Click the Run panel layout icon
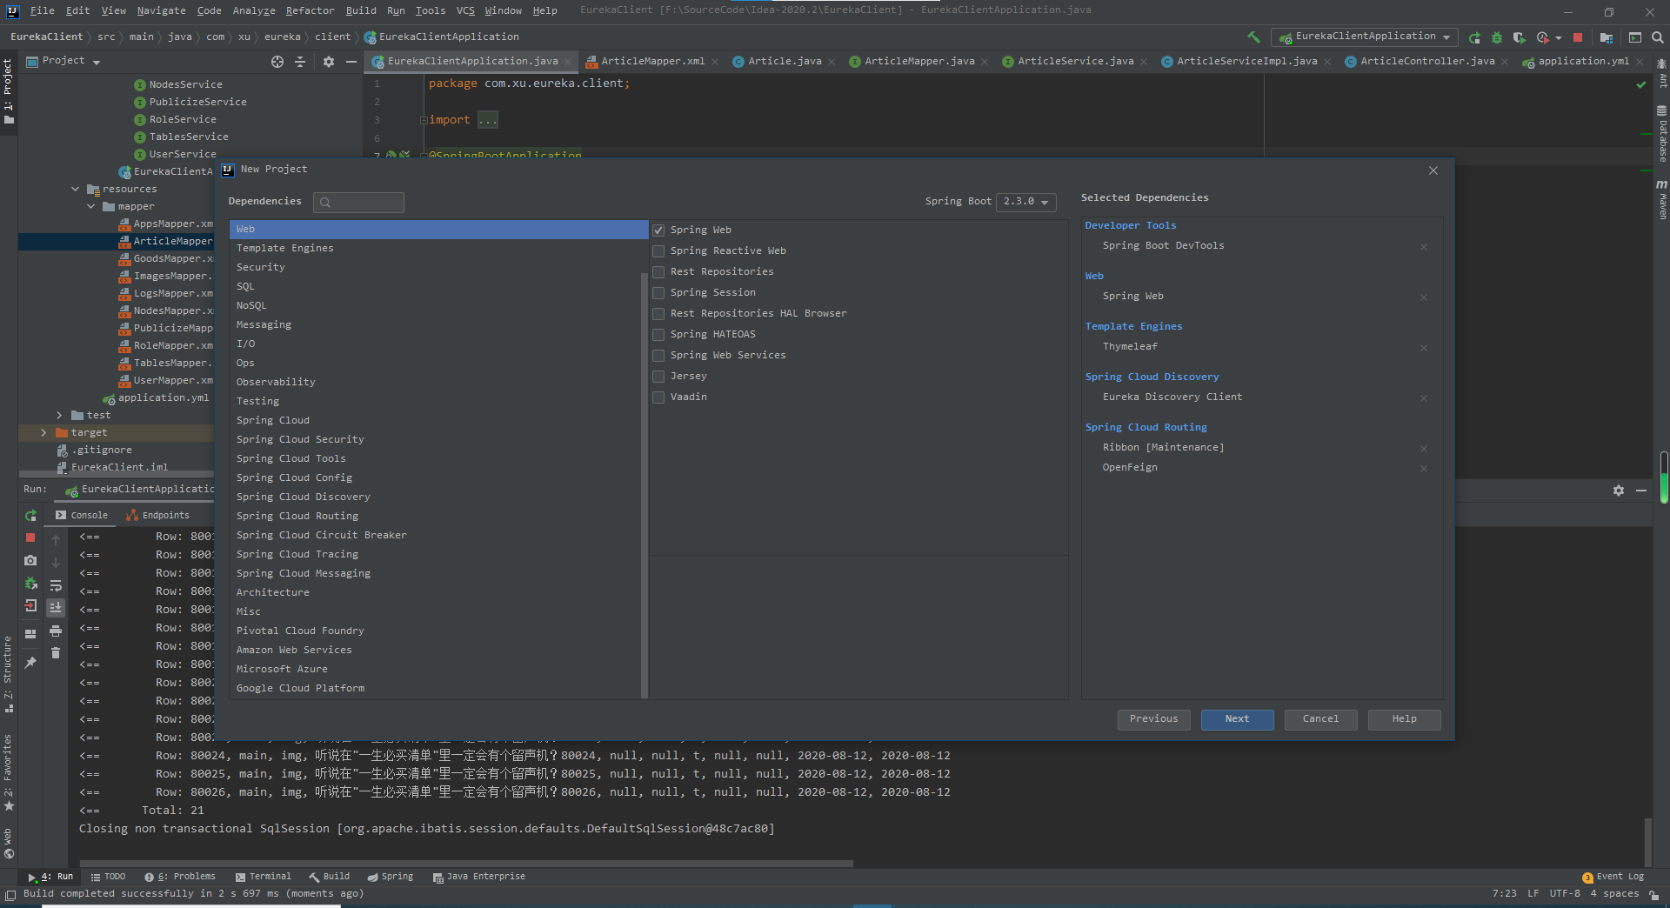Screen dimensions: 1670x908 point(30,634)
